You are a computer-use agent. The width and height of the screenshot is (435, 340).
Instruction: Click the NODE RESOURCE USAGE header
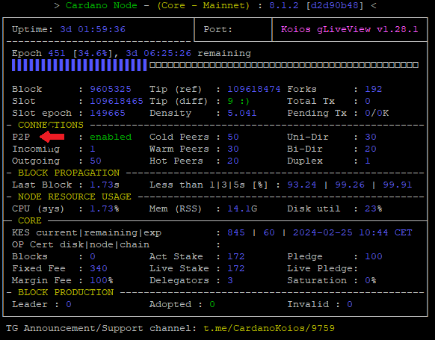tap(75, 197)
